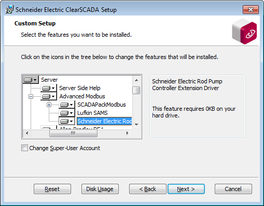Screen dimensions: 264x206
Task: Click the horizontal scroll right arrow
Action: 128,133
